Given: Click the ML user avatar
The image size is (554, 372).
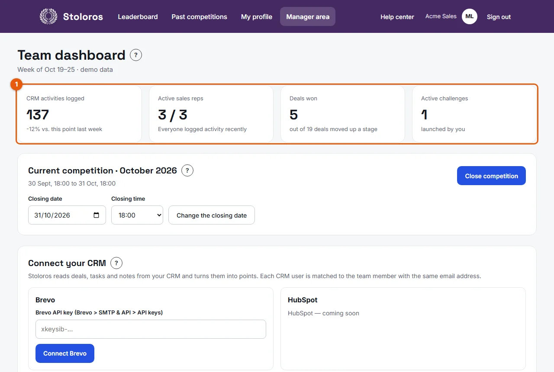Looking at the screenshot, I should pyautogui.click(x=470, y=16).
